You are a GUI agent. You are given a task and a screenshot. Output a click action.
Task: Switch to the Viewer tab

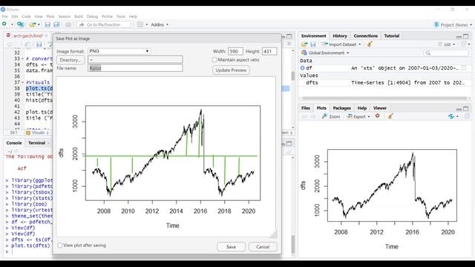point(379,108)
